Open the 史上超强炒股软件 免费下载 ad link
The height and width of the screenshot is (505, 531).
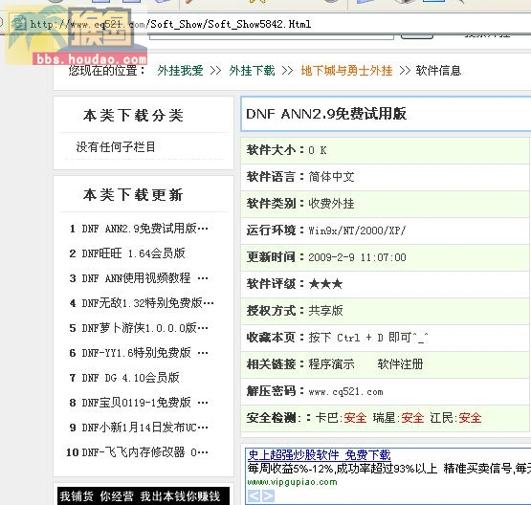(x=319, y=455)
